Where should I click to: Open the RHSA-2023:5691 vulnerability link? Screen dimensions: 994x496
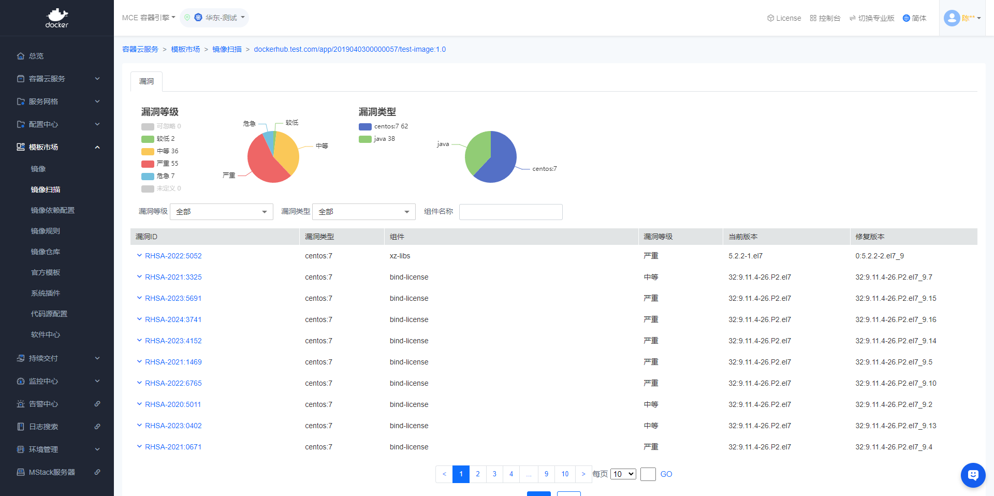pos(173,298)
